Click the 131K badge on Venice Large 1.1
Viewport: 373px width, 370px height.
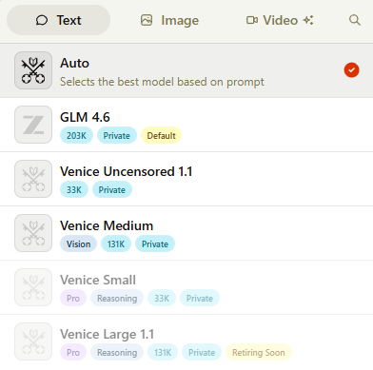pos(163,353)
